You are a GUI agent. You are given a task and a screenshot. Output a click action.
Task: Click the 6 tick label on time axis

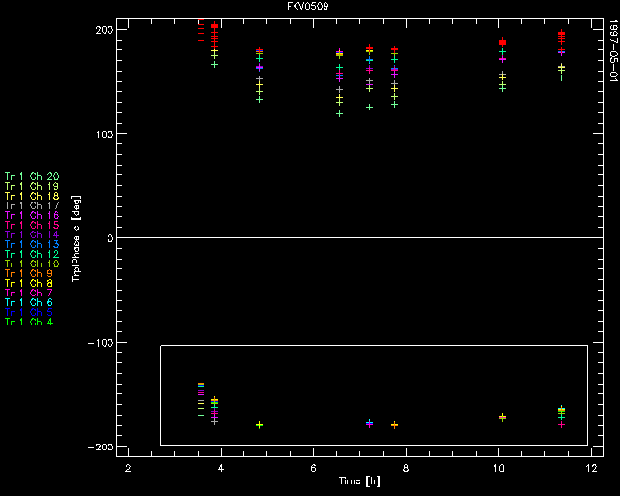click(x=314, y=467)
